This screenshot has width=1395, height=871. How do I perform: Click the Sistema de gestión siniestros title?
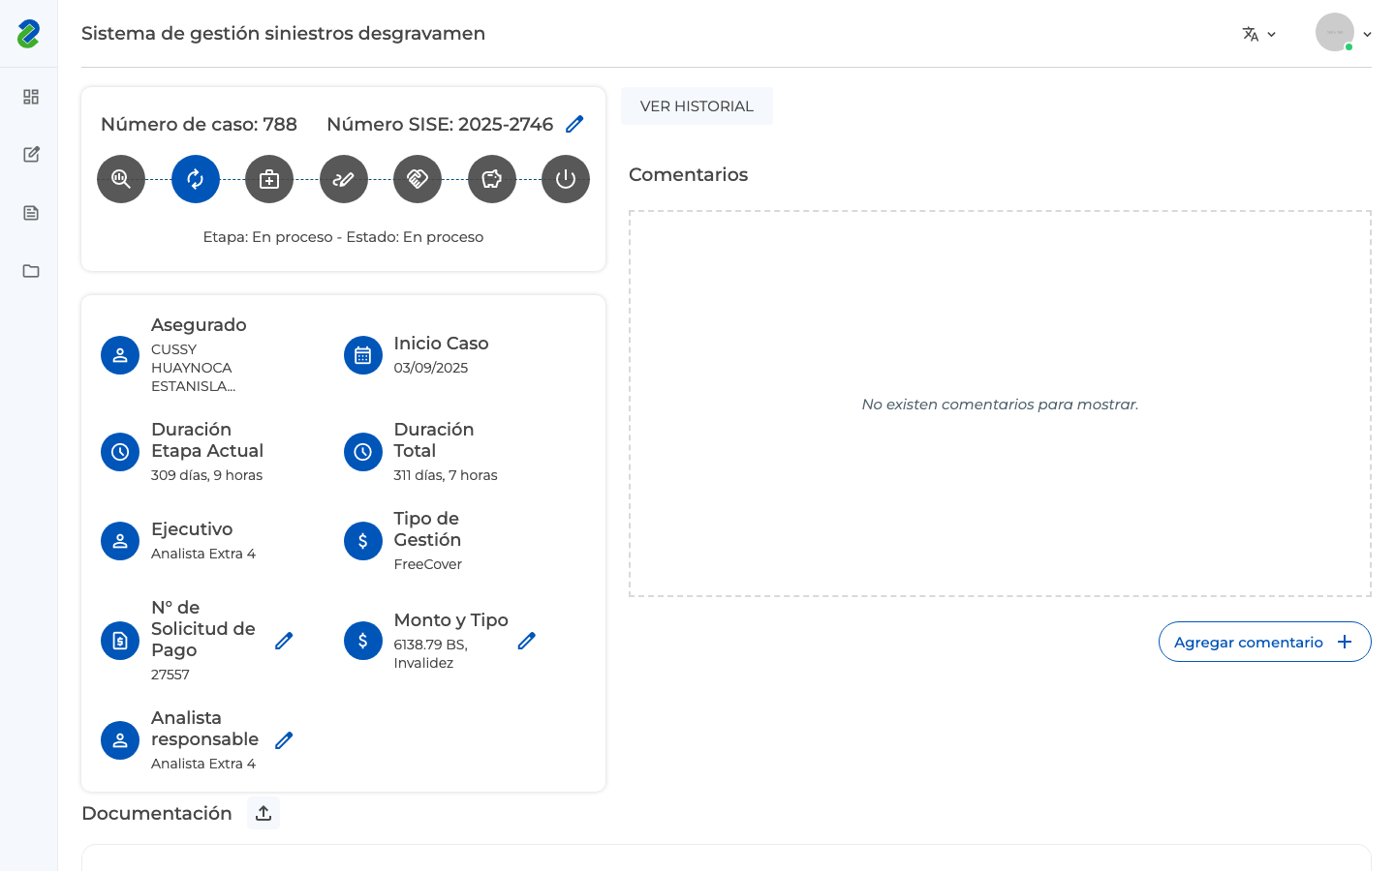point(283,33)
